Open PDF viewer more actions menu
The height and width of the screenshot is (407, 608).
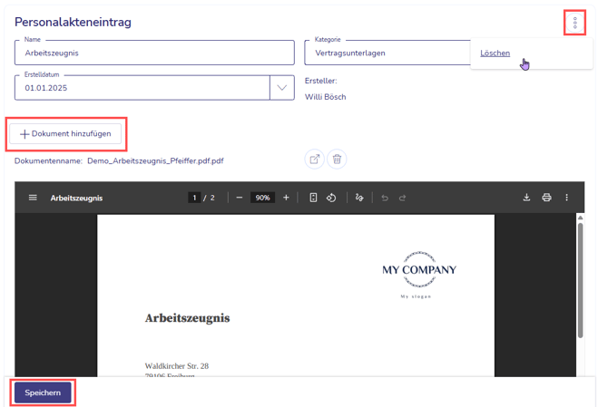(567, 198)
